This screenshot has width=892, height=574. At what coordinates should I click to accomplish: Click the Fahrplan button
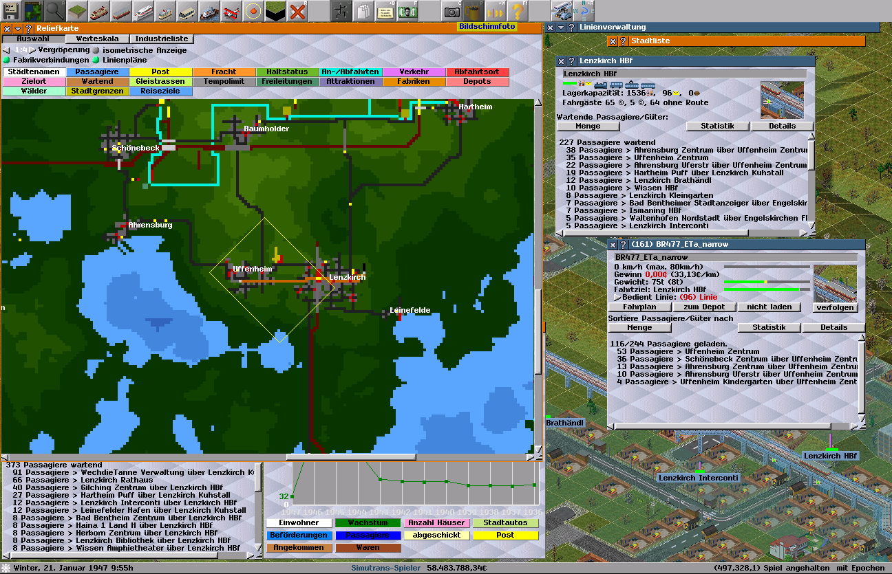(x=639, y=307)
